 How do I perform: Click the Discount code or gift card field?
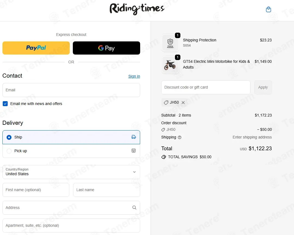tap(206, 87)
